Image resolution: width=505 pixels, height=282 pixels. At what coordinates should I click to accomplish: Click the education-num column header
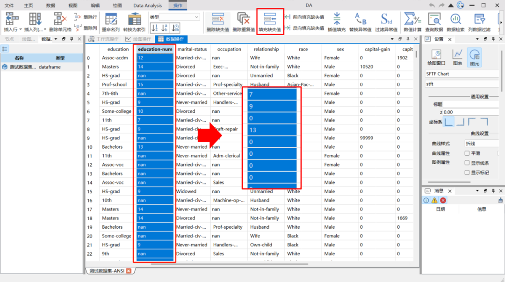point(155,49)
